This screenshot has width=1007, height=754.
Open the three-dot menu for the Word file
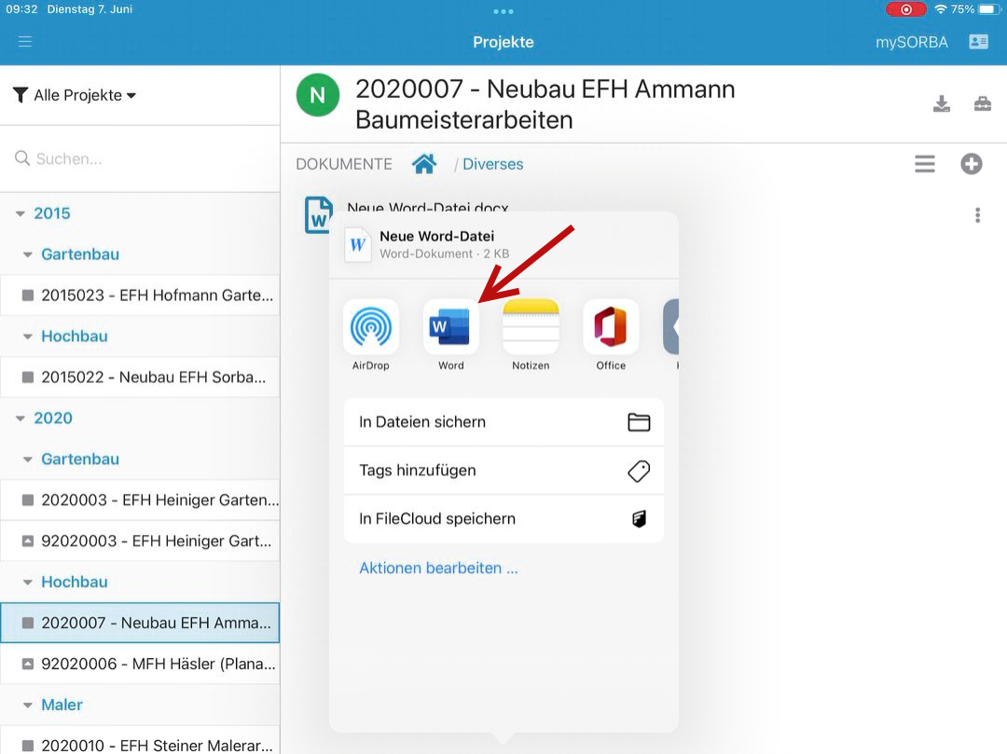click(977, 215)
